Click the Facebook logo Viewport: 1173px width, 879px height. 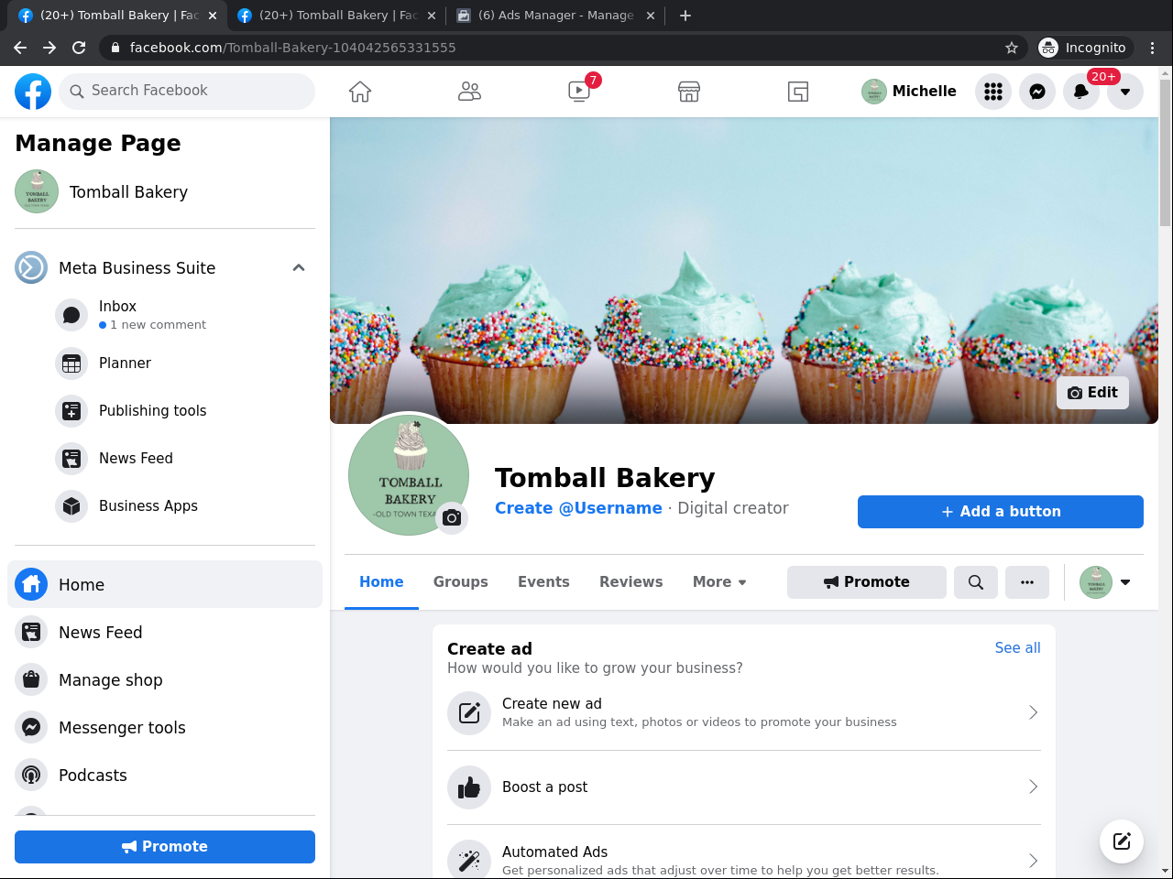pyautogui.click(x=33, y=92)
